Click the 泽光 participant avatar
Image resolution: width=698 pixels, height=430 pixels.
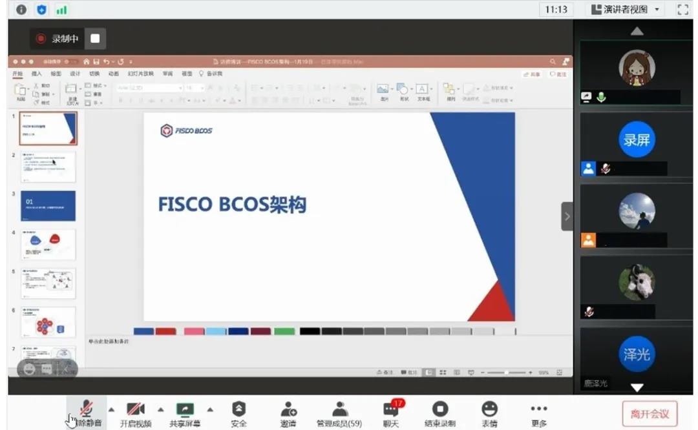click(x=637, y=354)
